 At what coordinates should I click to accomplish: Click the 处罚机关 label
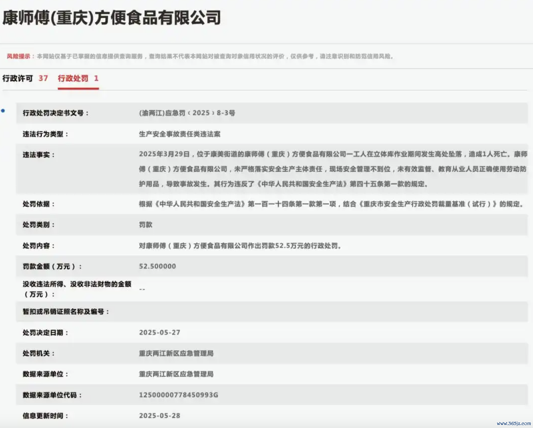pyautogui.click(x=39, y=353)
